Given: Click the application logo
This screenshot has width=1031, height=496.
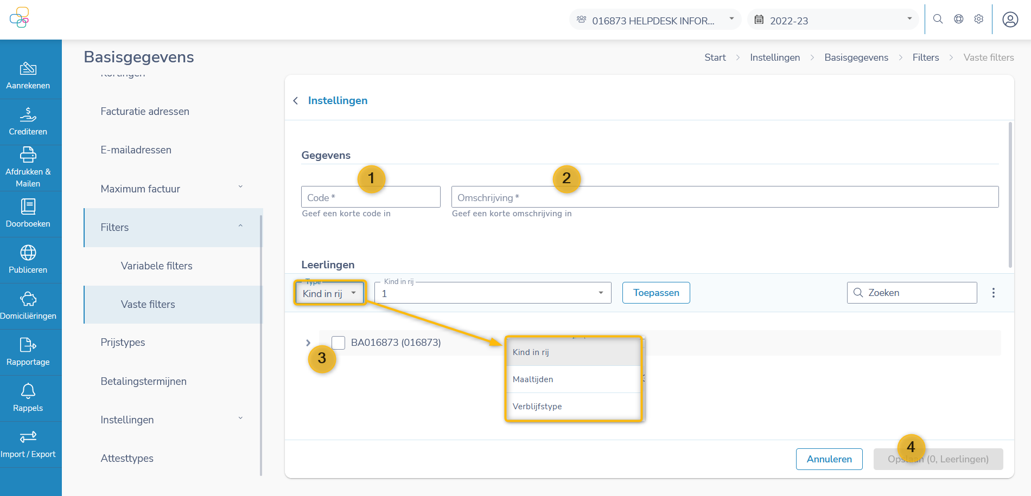Looking at the screenshot, I should 20,18.
